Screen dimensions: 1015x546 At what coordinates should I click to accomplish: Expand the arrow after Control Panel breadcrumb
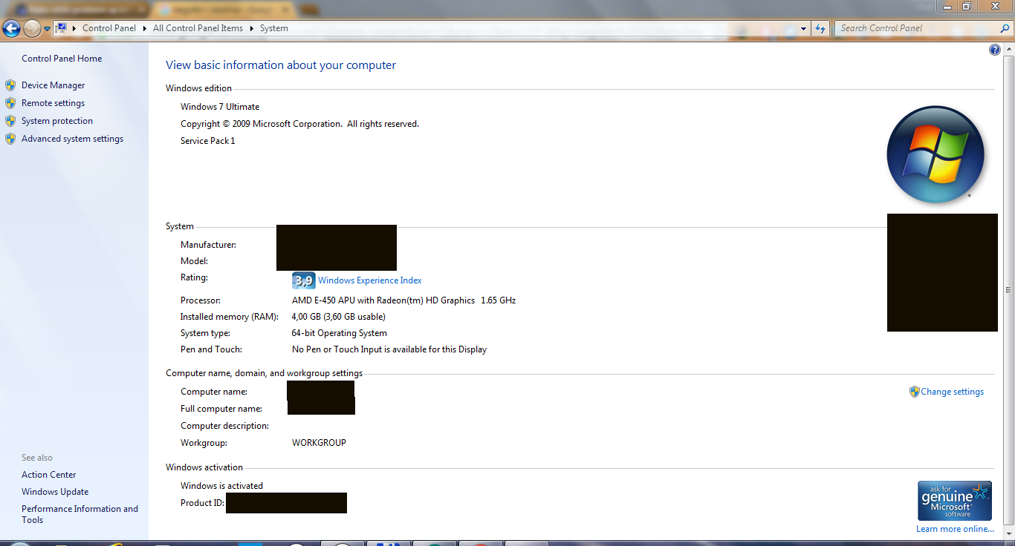pyautogui.click(x=145, y=28)
